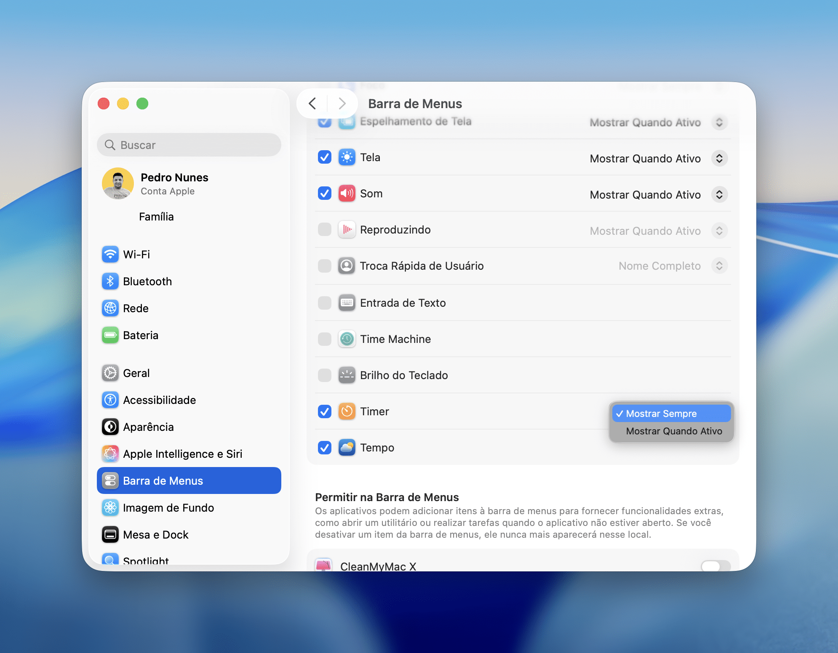838x653 pixels.
Task: Click the Mesa e Dock icon
Action: coord(110,535)
